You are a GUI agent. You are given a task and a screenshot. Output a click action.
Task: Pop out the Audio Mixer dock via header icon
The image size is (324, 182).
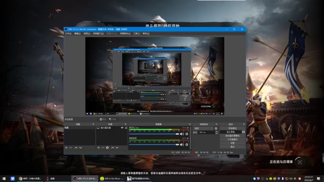190,124
